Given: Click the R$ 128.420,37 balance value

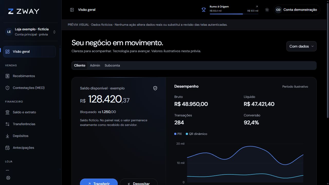Looking at the screenshot, I should coord(105,99).
